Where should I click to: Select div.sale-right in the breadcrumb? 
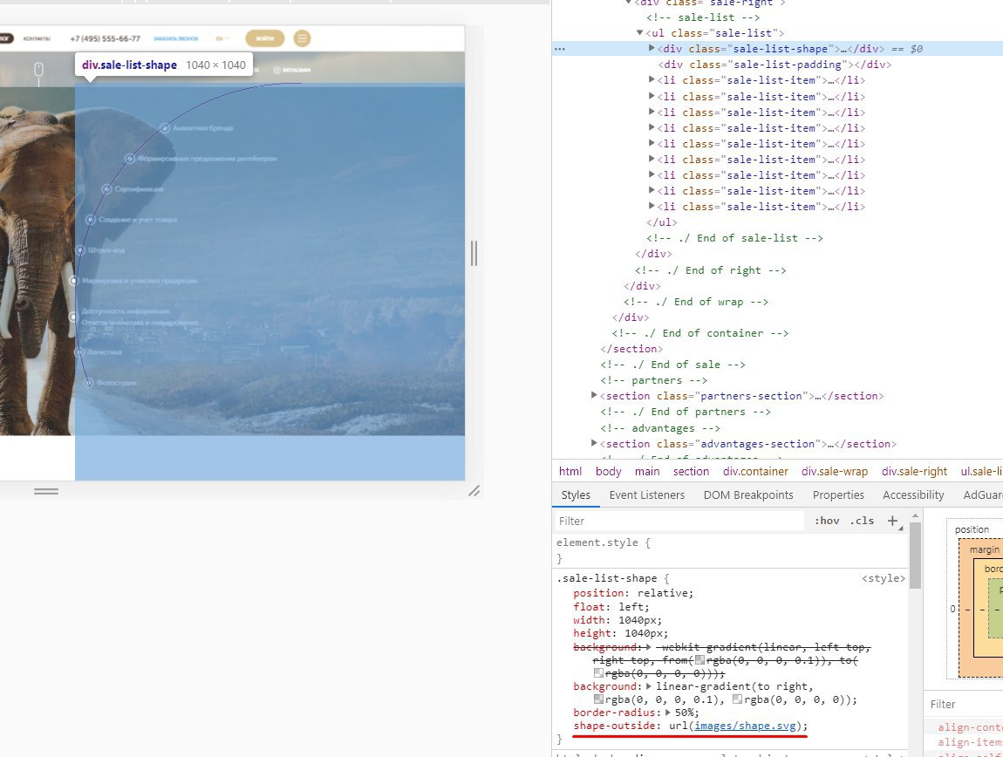[914, 471]
